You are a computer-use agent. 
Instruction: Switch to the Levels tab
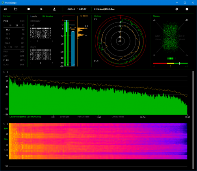pyautogui.click(x=33, y=16)
